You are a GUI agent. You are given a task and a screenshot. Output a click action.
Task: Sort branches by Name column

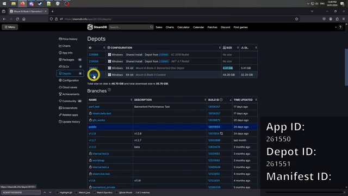tap(110, 100)
